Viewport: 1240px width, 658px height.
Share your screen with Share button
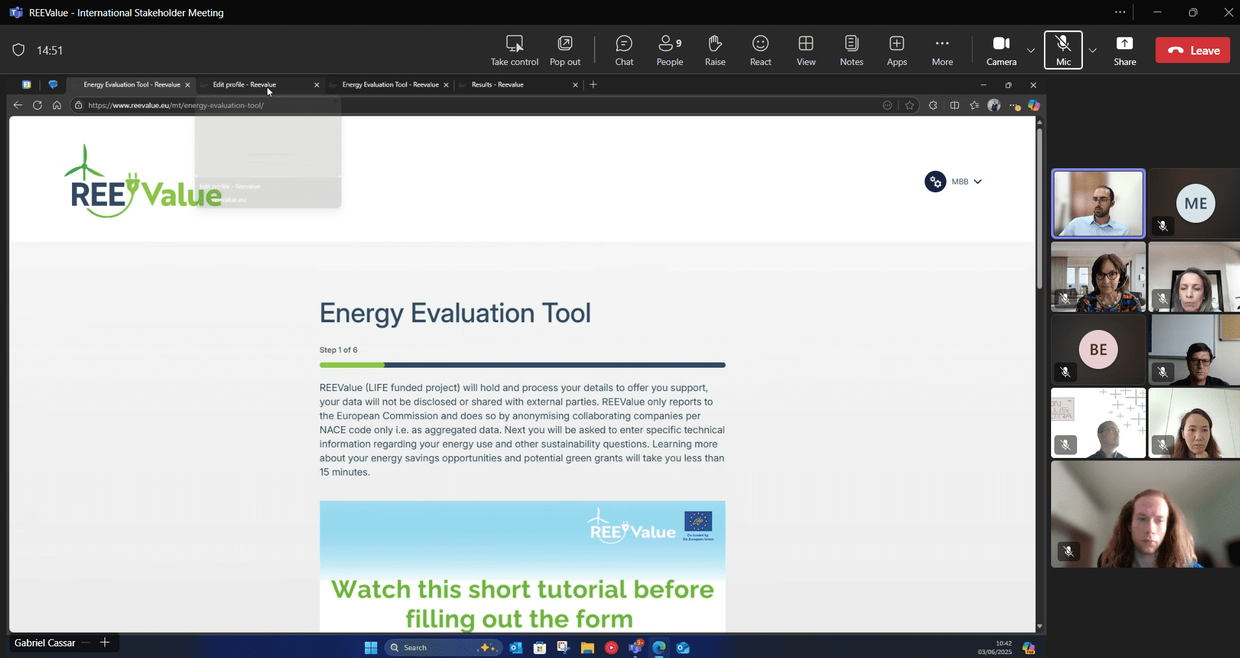[x=1124, y=51]
